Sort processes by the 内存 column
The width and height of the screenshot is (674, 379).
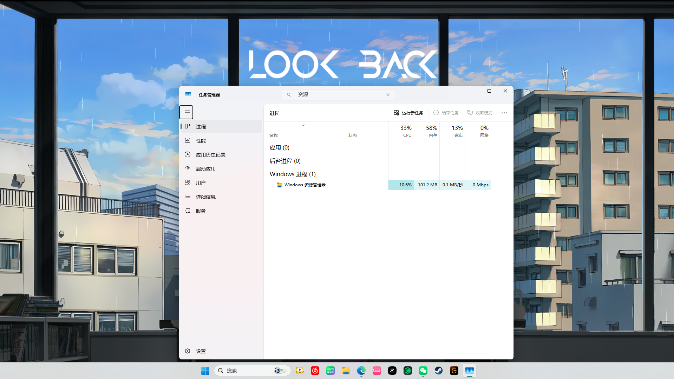427,131
